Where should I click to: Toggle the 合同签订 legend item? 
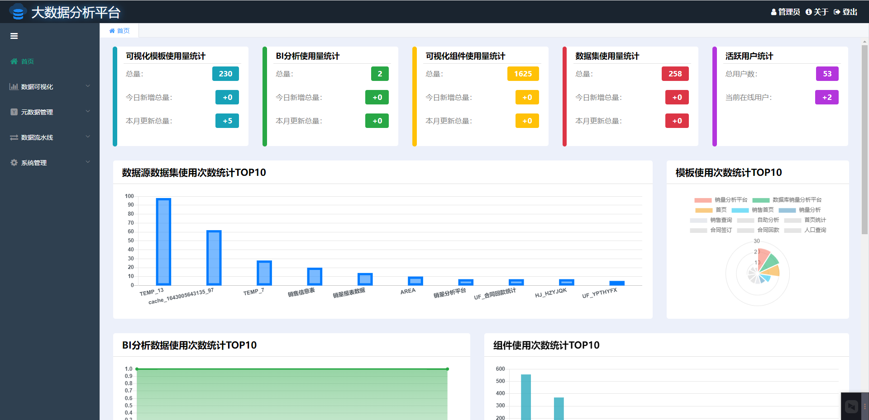click(x=711, y=230)
